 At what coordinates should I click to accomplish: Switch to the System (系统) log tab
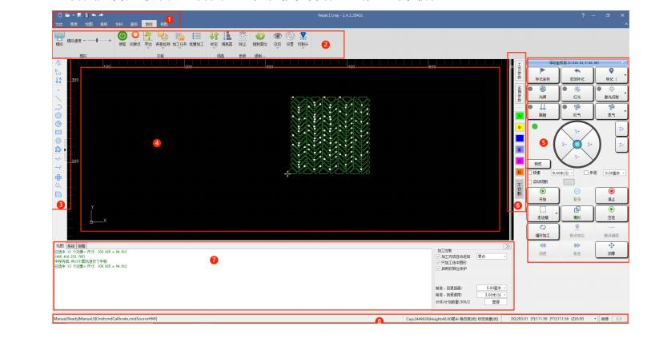point(70,245)
